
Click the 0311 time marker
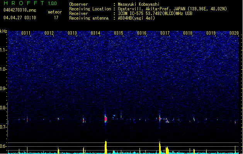pyautogui.click(x=26, y=33)
